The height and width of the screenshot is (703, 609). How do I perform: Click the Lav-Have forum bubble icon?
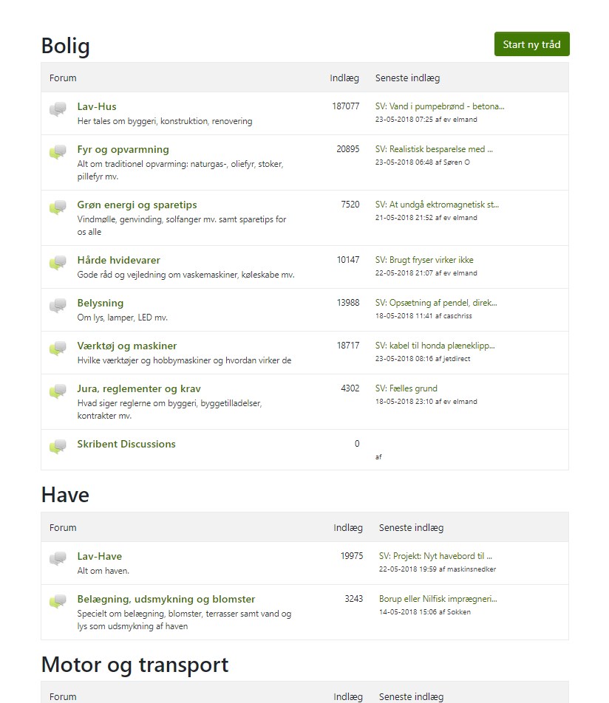coord(58,558)
